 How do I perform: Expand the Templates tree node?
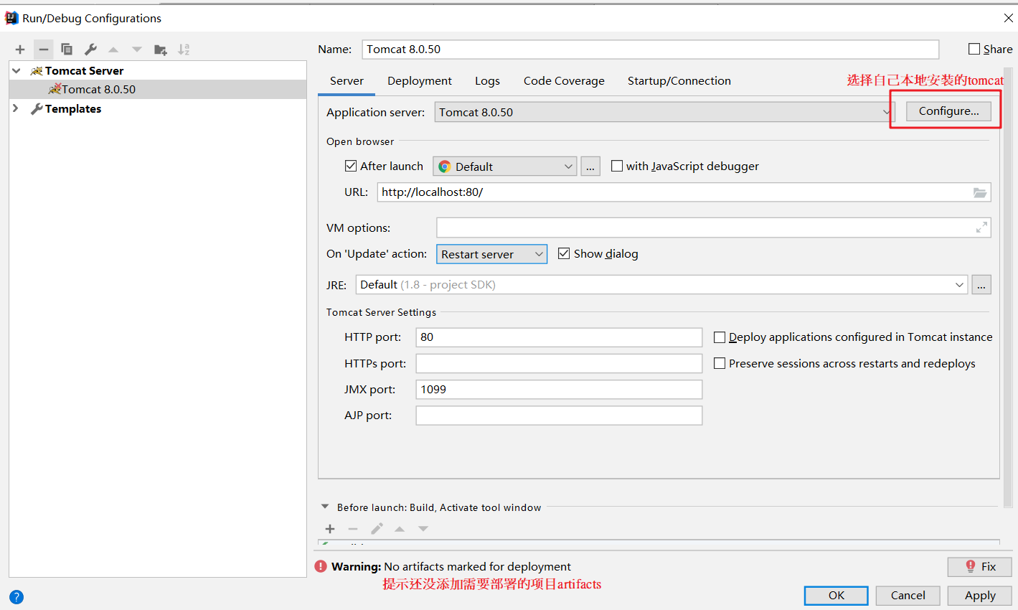click(x=16, y=108)
